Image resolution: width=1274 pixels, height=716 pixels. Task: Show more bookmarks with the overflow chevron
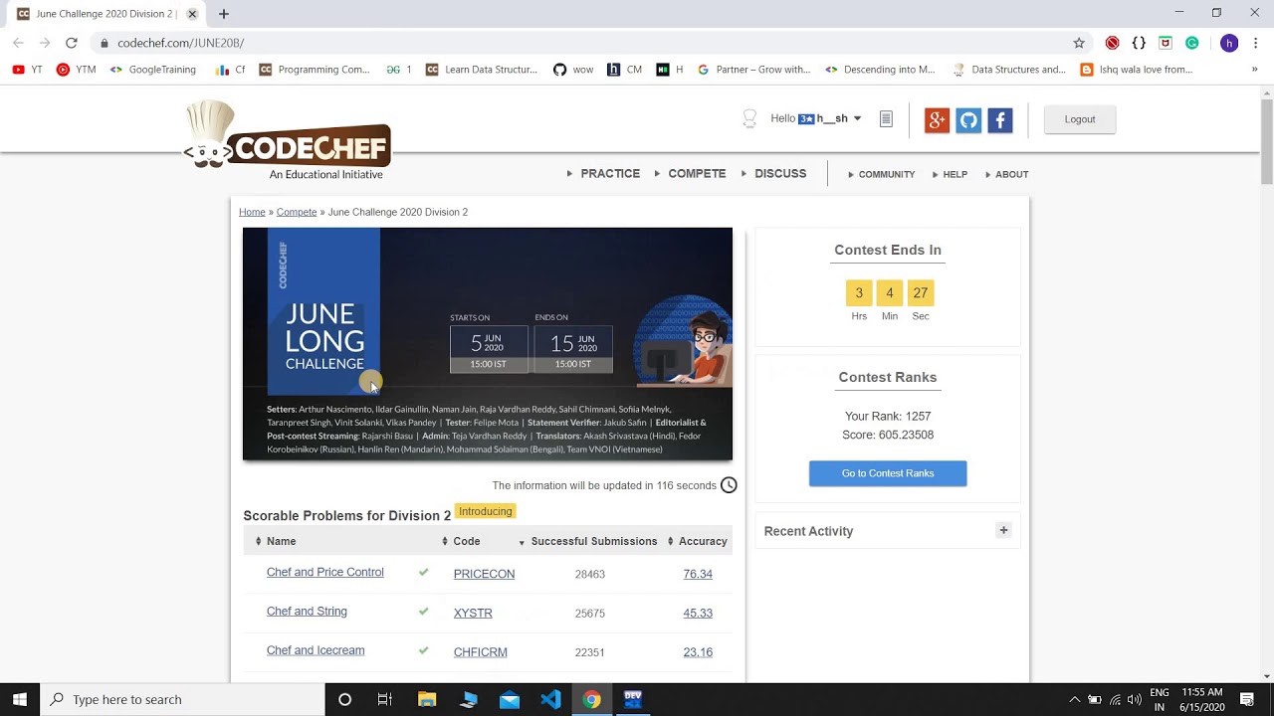click(x=1254, y=70)
